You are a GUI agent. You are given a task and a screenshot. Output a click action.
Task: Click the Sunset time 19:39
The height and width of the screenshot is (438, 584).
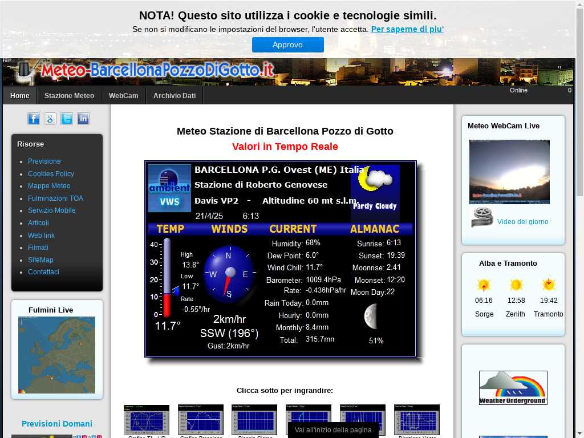(396, 255)
